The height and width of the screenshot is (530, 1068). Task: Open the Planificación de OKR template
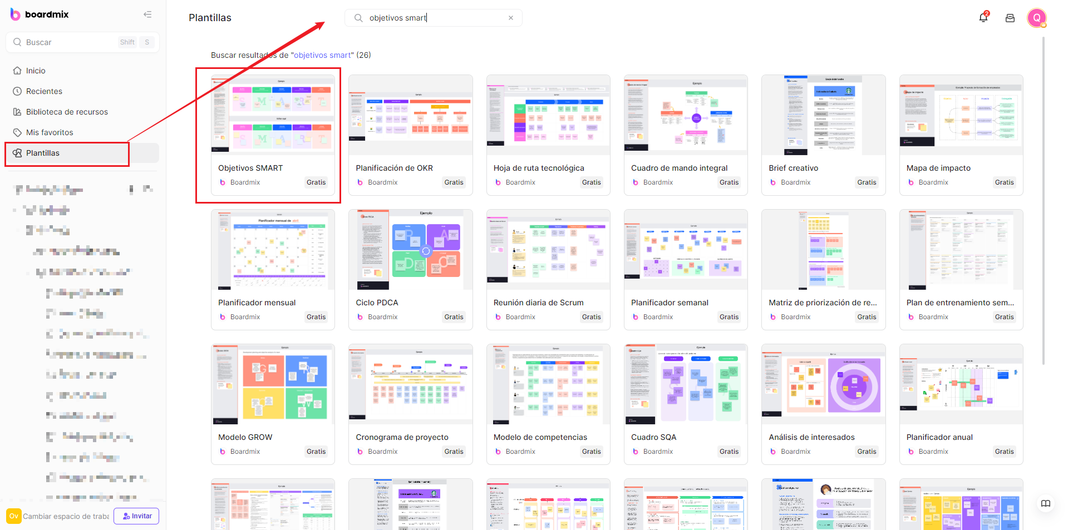pyautogui.click(x=411, y=135)
